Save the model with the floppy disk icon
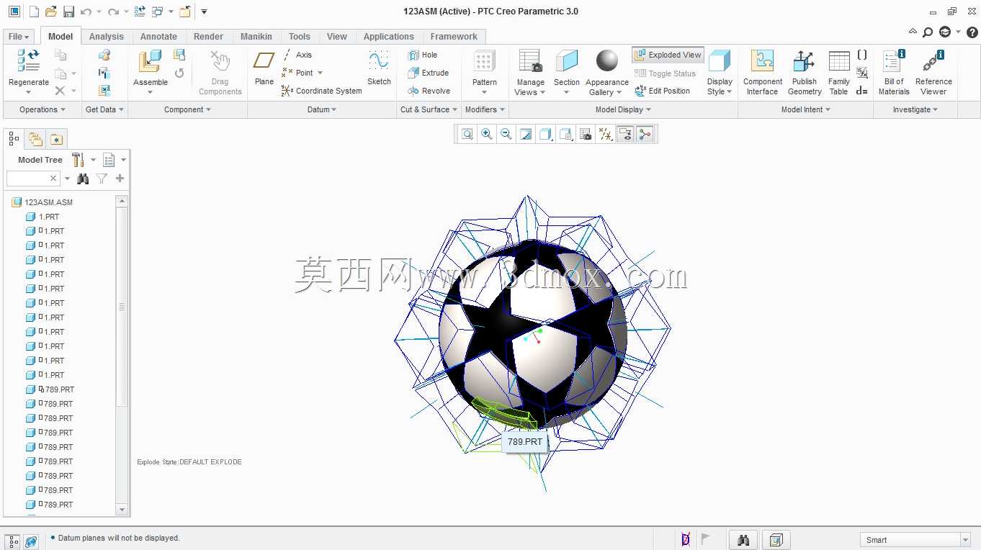The height and width of the screenshot is (550, 981). point(68,12)
